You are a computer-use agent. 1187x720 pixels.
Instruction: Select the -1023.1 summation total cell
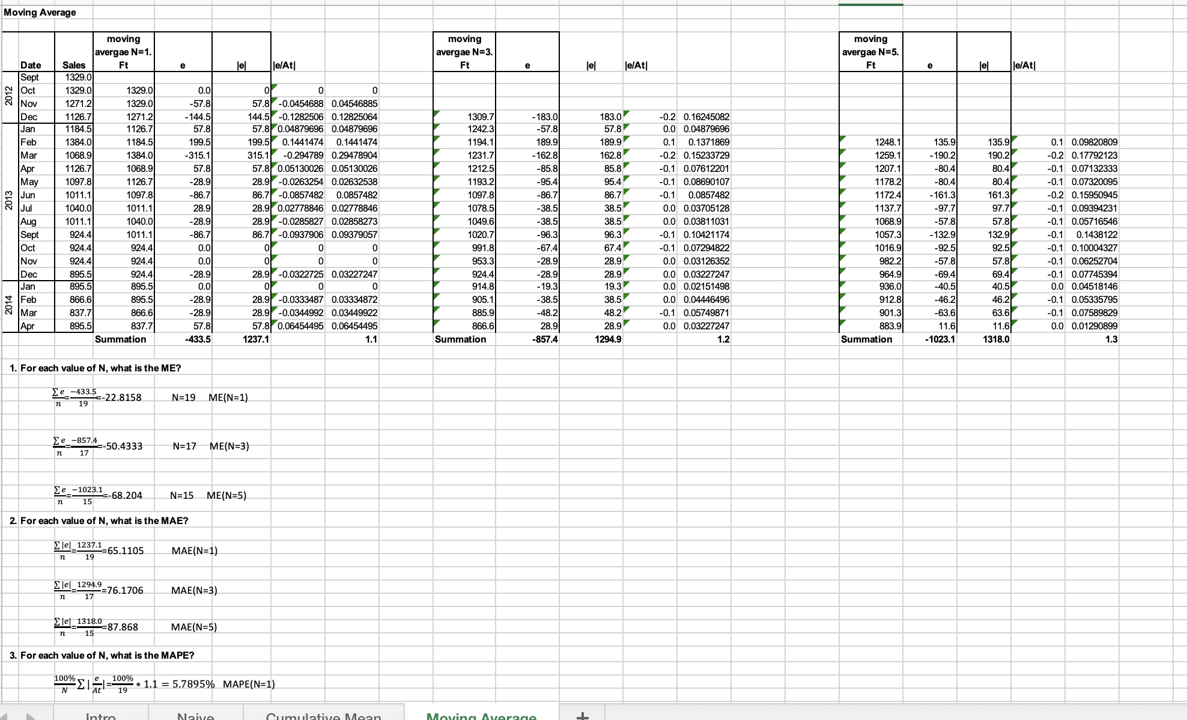(940, 340)
